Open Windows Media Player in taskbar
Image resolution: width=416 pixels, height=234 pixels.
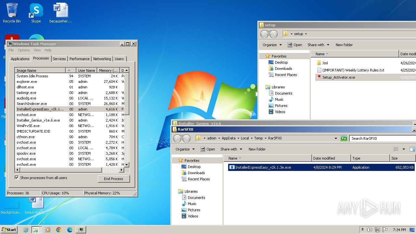[48, 230]
